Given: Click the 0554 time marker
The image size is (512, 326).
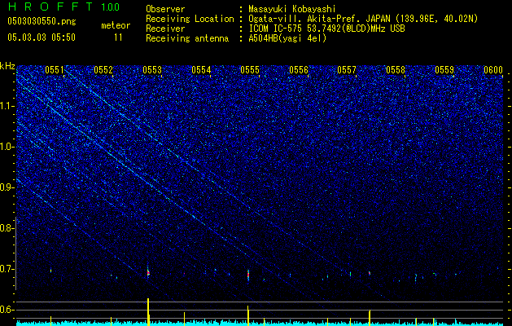Looking at the screenshot, I should [201, 70].
